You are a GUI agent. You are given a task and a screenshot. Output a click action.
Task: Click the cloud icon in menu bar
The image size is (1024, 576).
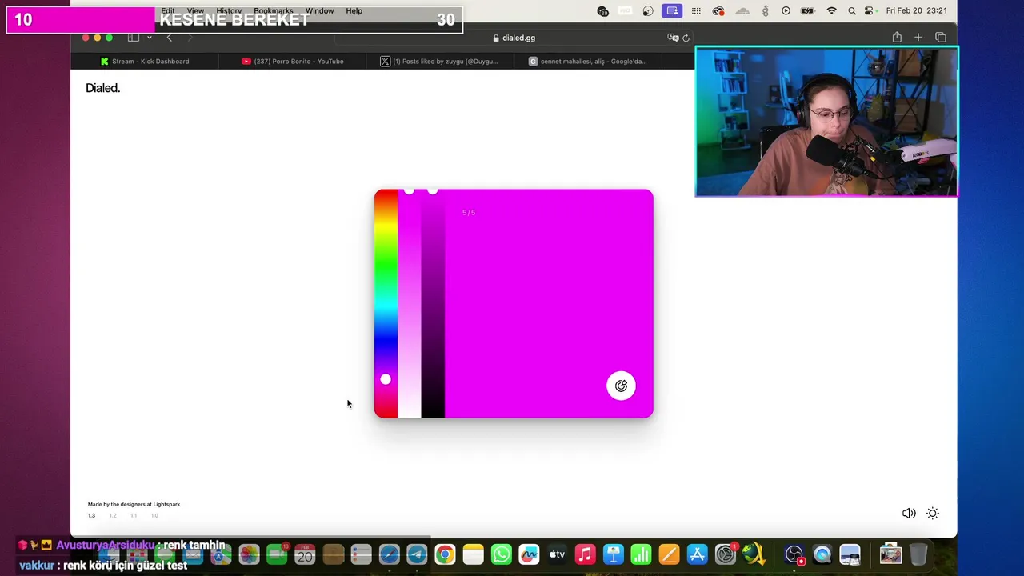(742, 11)
